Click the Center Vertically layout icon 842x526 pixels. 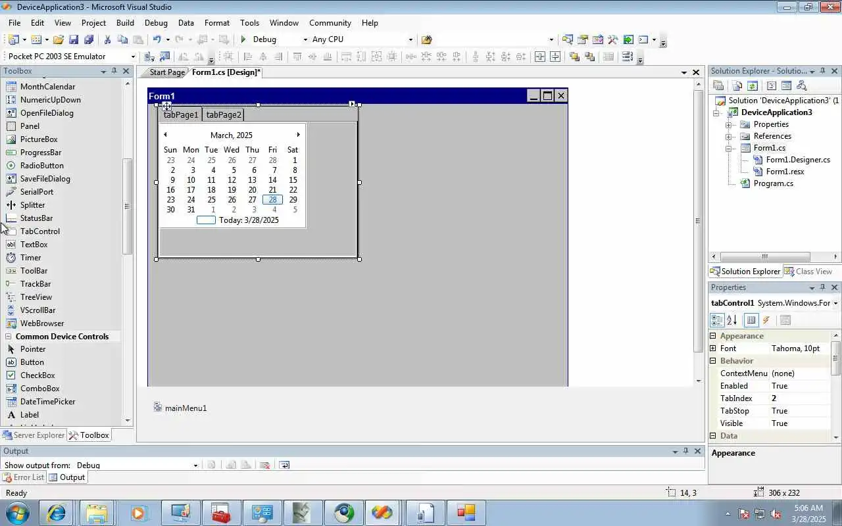click(555, 57)
